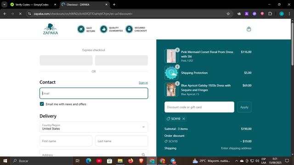Open the Windows notification center
The image size is (294, 165).
coord(287,161)
